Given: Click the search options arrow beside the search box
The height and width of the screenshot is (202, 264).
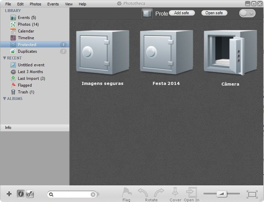Looking at the screenshot, I should click(x=98, y=195).
